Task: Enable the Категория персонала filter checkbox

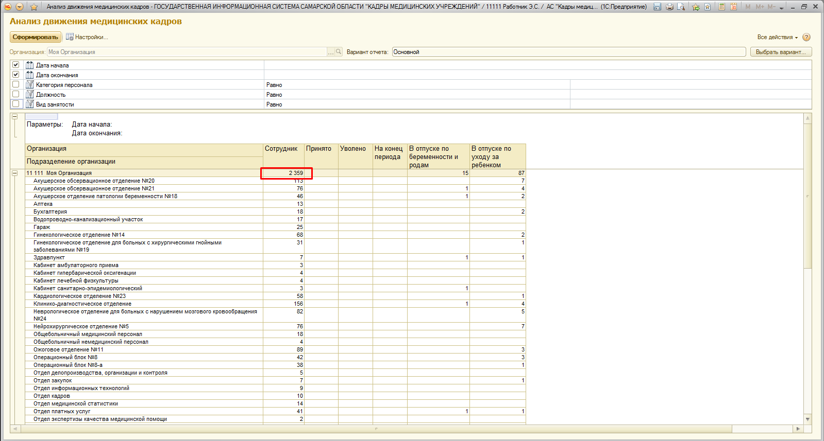Action: point(15,84)
